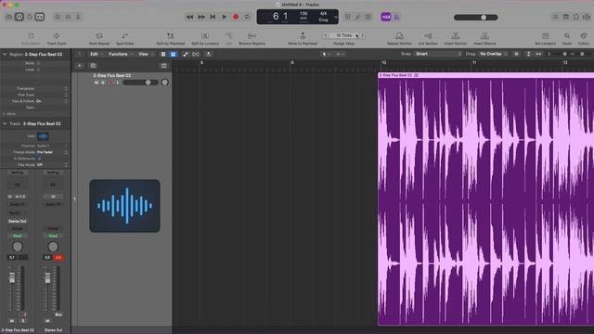Adjust track header volume slider

(140, 83)
